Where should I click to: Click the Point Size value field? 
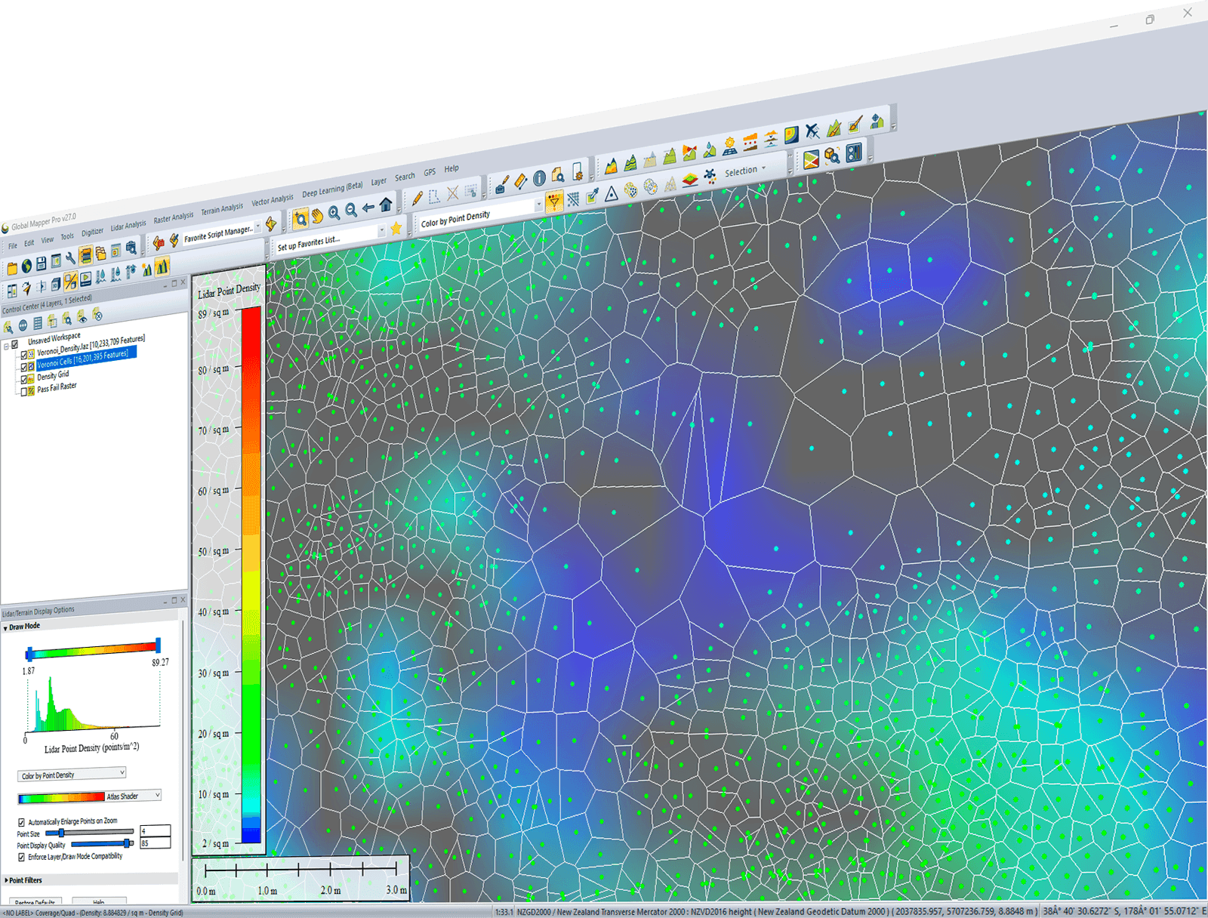tap(156, 830)
